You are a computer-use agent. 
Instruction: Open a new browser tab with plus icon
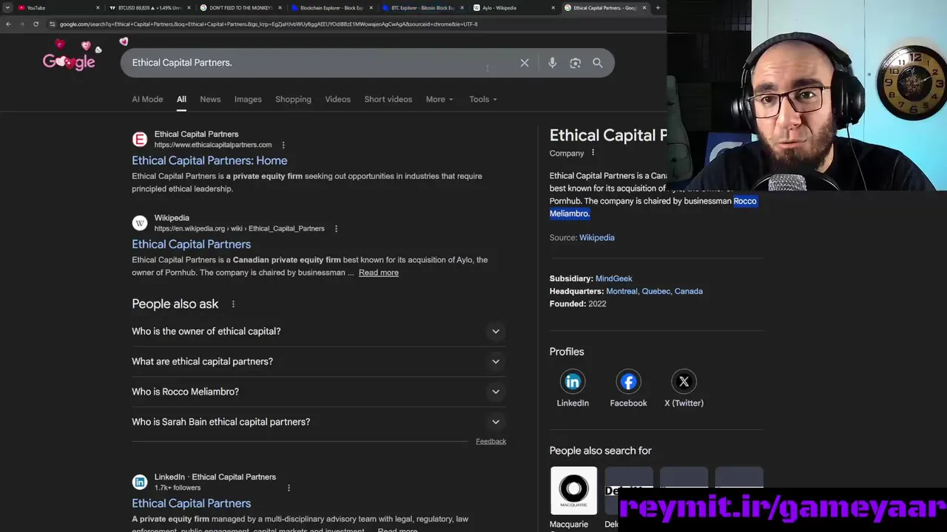click(658, 7)
